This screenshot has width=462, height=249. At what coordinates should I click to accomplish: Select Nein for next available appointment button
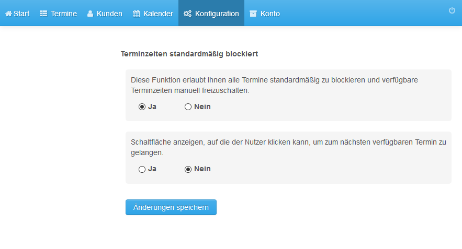coord(188,169)
